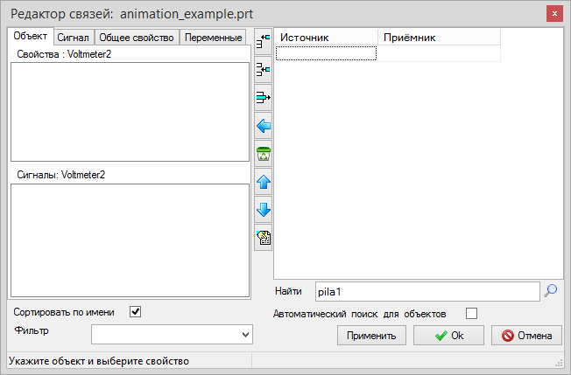This screenshot has width=571, height=375.
Task: Delete link using the green trash bin icon
Action: tap(263, 154)
